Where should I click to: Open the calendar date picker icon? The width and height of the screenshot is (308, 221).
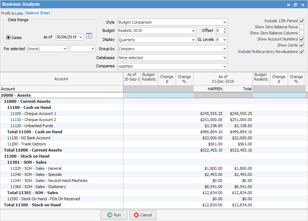pyautogui.click(x=89, y=35)
